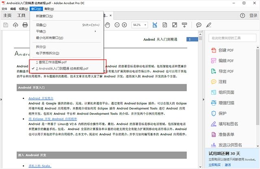This screenshot has height=169, width=260.
Task: Open the 视图 menu
Action: click(x=24, y=9)
